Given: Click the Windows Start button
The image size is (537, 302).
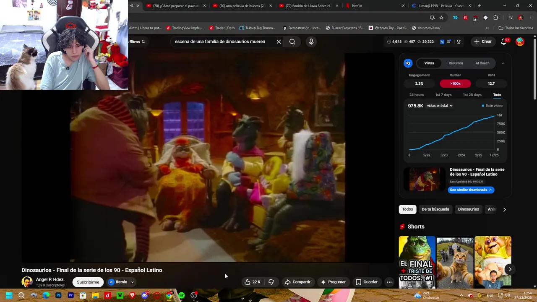Looking at the screenshot, I should (9, 295).
